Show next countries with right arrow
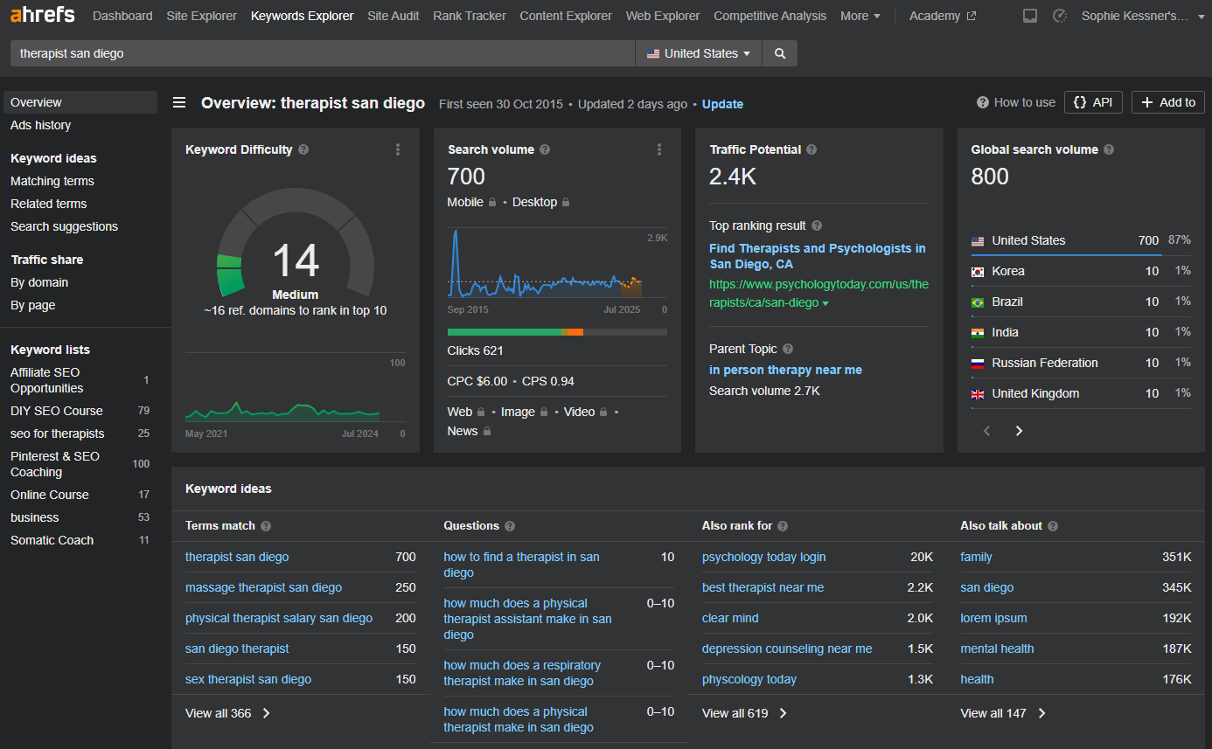1212x749 pixels. tap(1019, 431)
